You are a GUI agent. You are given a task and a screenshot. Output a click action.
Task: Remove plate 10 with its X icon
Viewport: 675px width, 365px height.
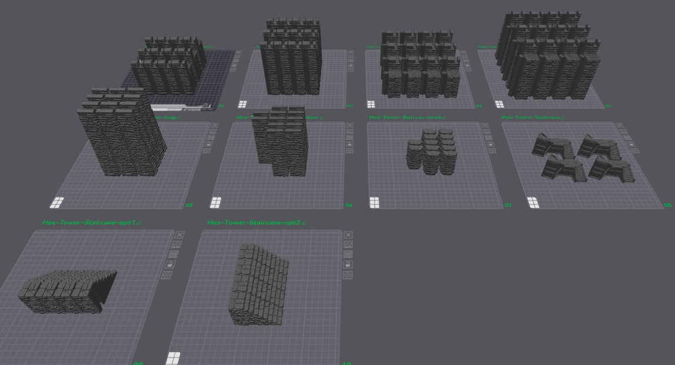tap(347, 234)
